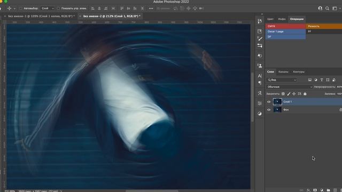Viewport: 342px width, 192px height.
Task: Close the Без имени-1 document tab
Action: [5, 16]
